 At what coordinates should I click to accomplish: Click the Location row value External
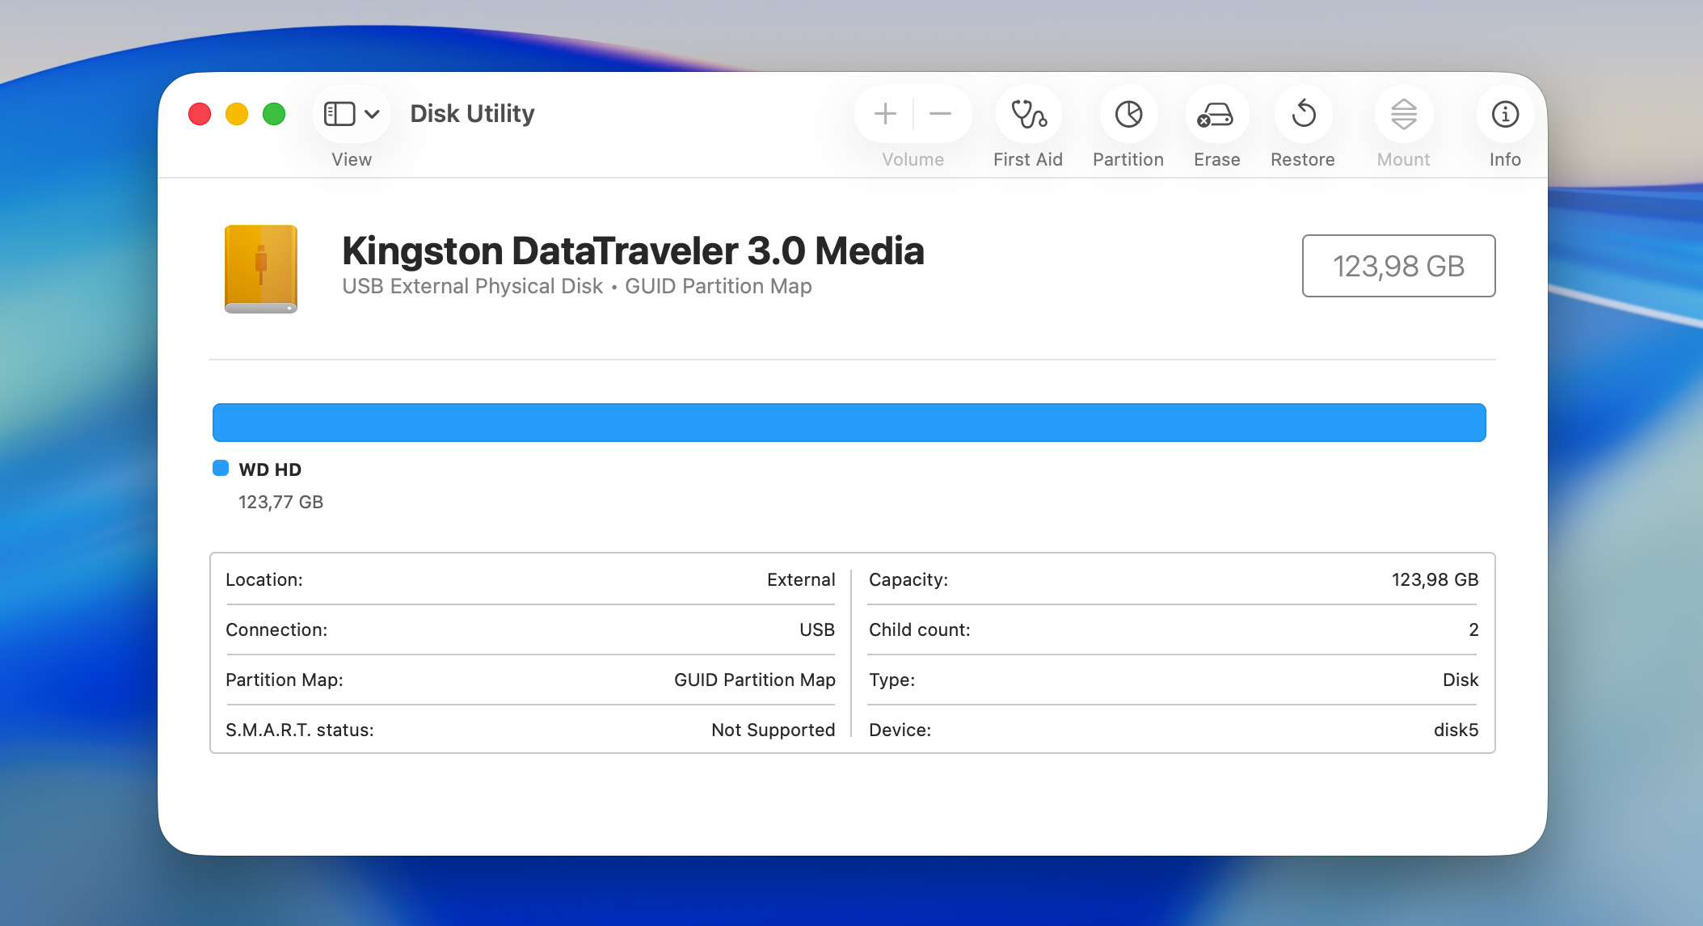click(x=801, y=579)
